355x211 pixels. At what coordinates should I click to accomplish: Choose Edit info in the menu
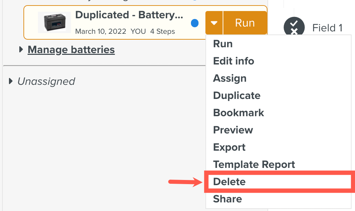tap(234, 61)
